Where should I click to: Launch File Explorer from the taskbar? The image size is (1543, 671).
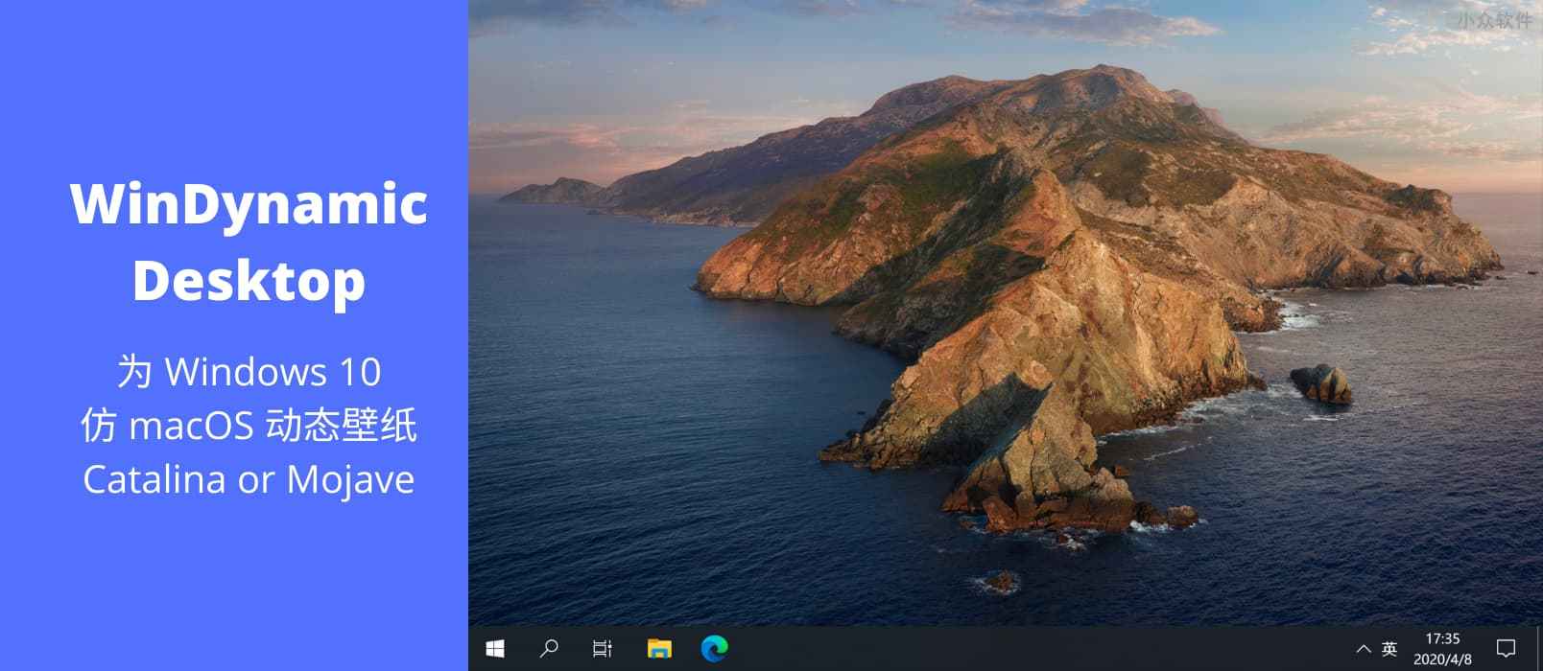(x=659, y=649)
